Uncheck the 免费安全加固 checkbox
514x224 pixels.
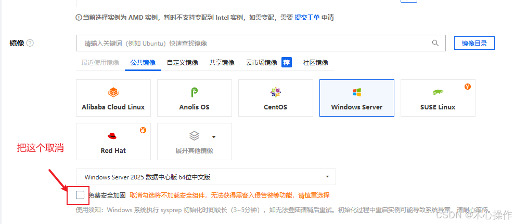[80, 195]
